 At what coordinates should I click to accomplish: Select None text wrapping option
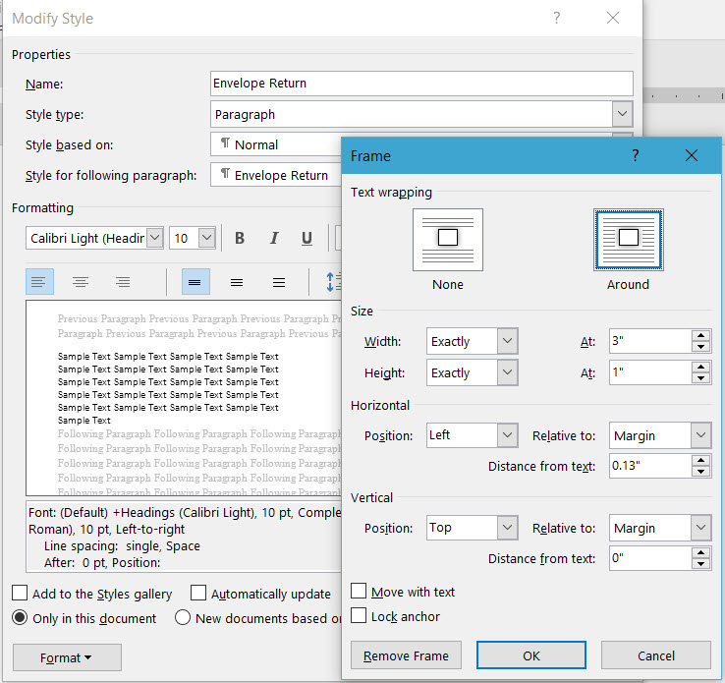coord(448,240)
